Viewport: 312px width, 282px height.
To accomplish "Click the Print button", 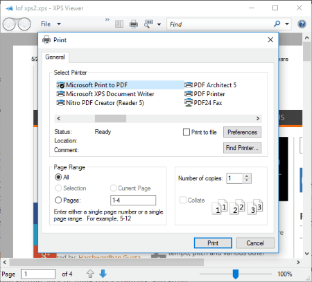I will click(x=213, y=243).
